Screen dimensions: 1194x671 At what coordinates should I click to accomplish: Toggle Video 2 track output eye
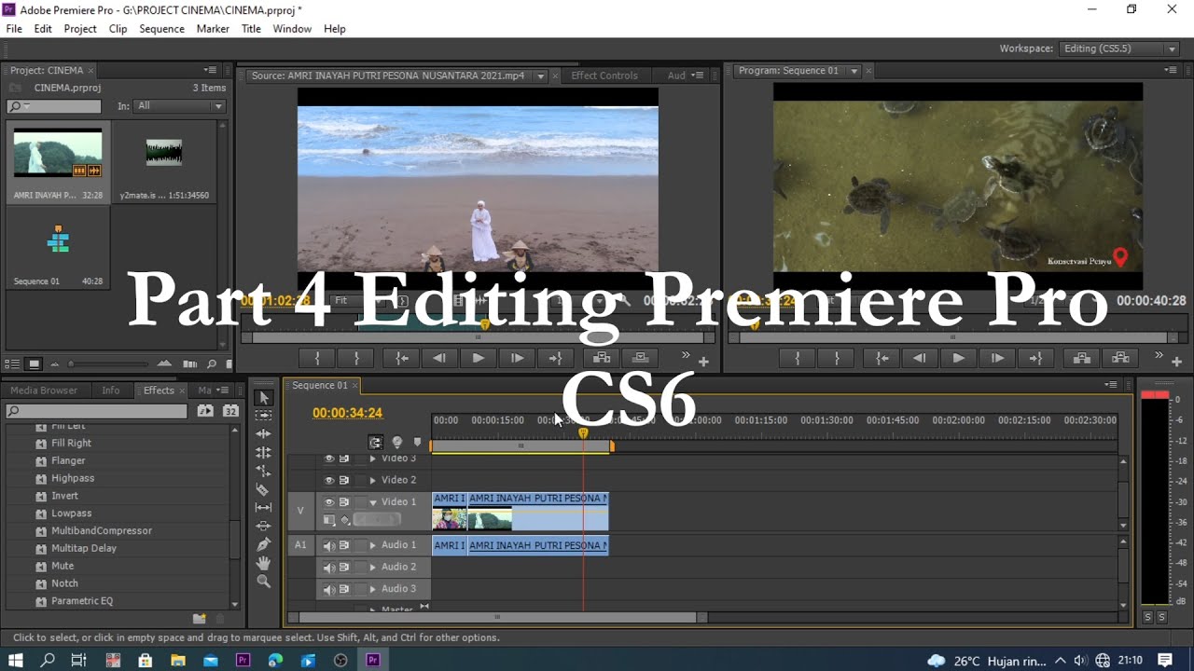(x=329, y=480)
